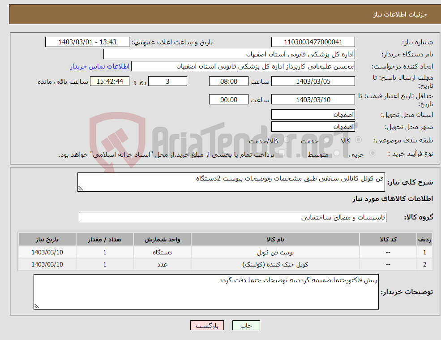441x340 pixels.
Task: Click the goods group field تاسیسات و مصالح ساختمانی
Action: click(233, 217)
